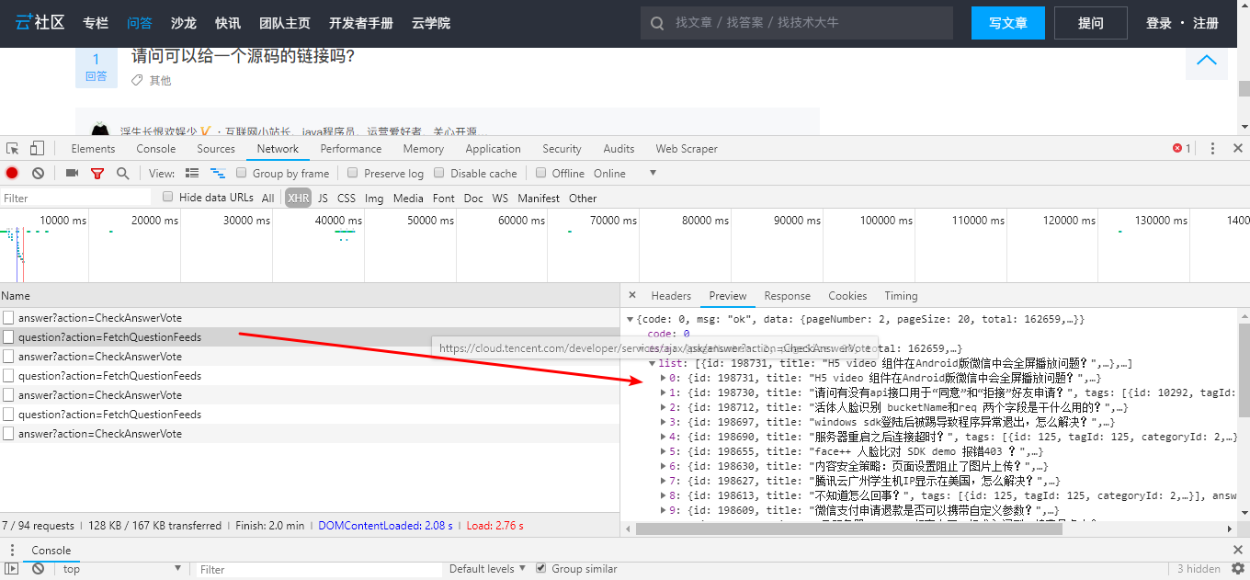Expand item 0 in the JSON list
The width and height of the screenshot is (1250, 580).
[665, 378]
